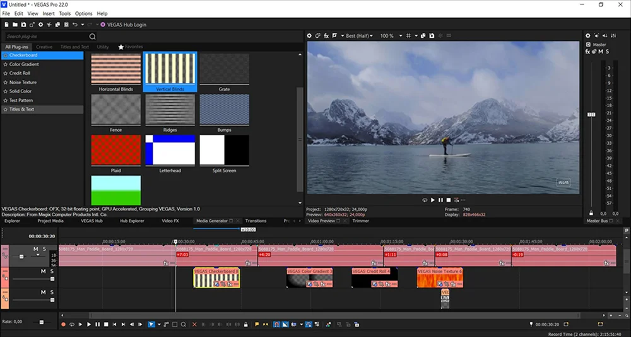Select the Normal Edit tool

151,324
